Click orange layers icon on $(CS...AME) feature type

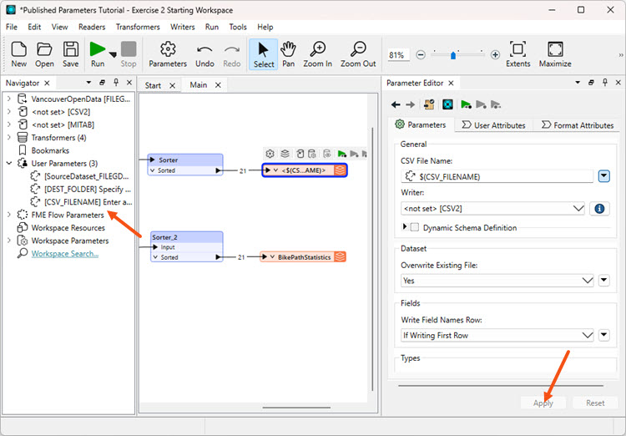click(x=340, y=170)
